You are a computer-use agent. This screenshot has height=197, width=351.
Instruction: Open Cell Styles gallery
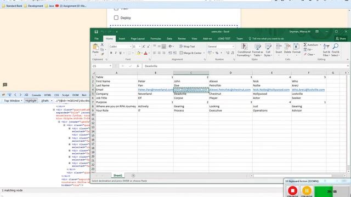(x=268, y=50)
